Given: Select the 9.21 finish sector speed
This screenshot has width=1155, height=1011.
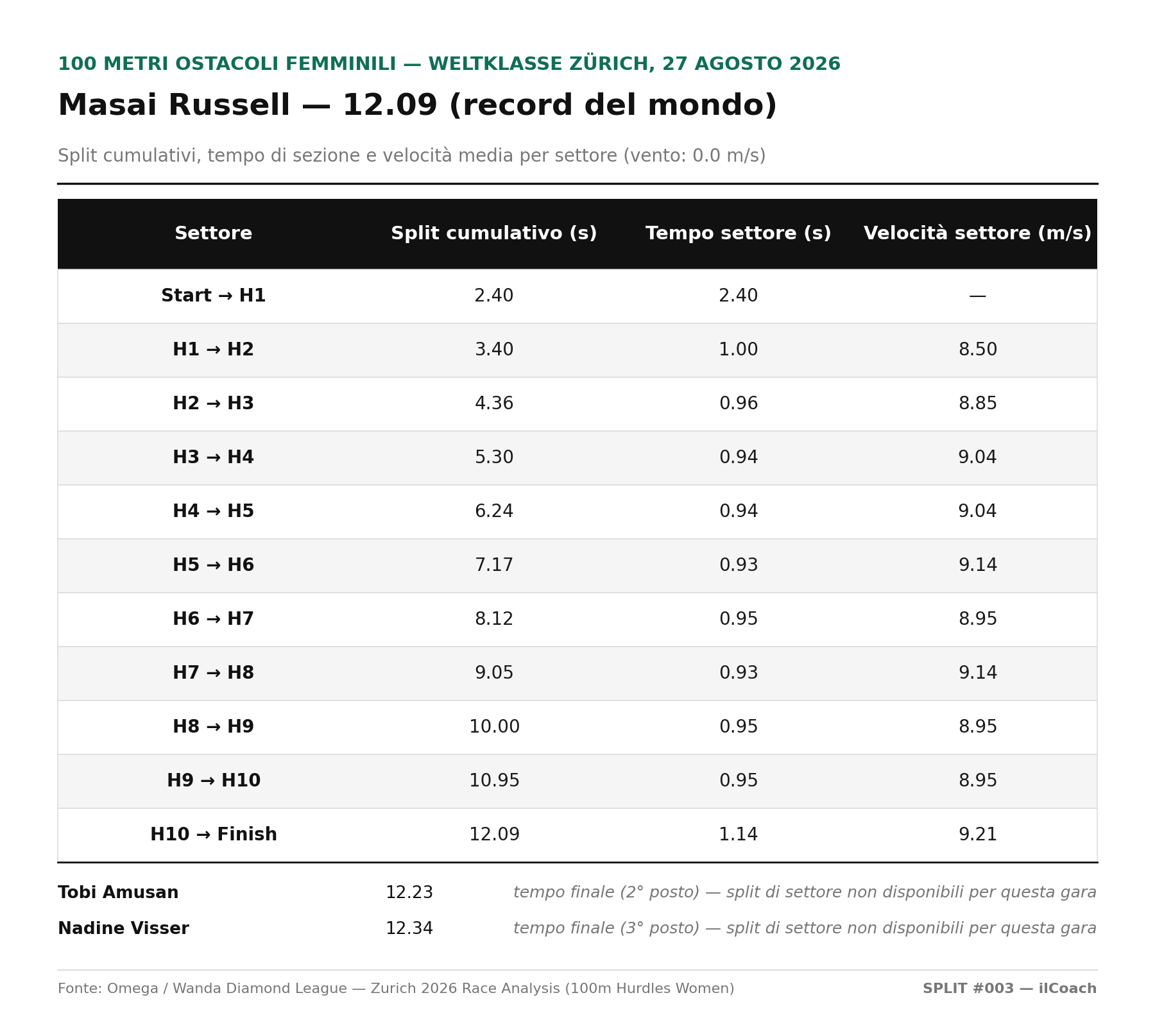Looking at the screenshot, I should pyautogui.click(x=978, y=835).
